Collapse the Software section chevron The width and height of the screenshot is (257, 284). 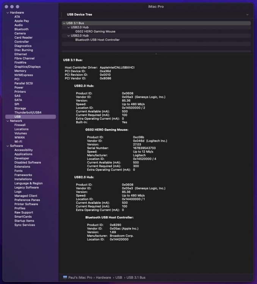tap(8, 146)
